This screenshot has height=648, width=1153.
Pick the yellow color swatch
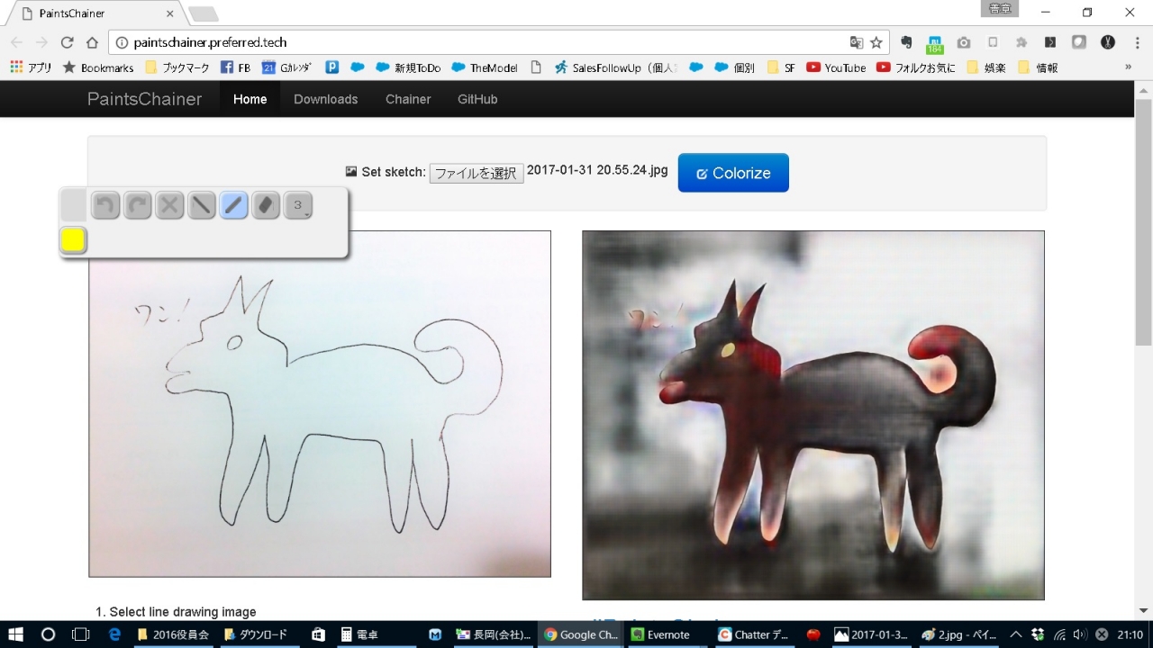[x=73, y=240]
